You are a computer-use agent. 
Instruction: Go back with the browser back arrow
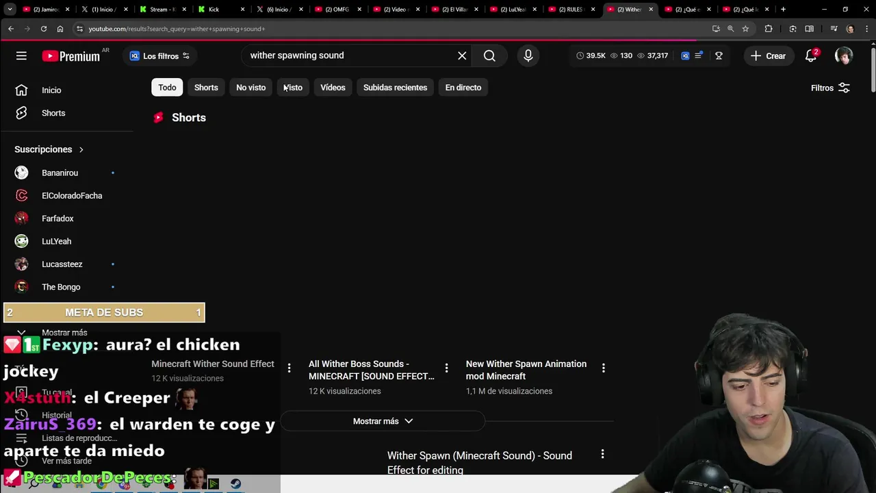[11, 29]
